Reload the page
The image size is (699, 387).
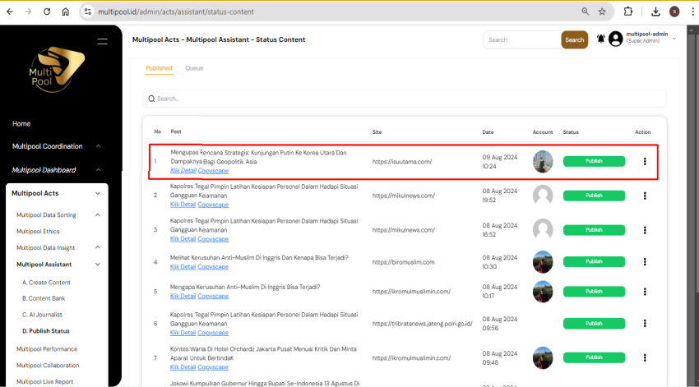[x=47, y=12]
